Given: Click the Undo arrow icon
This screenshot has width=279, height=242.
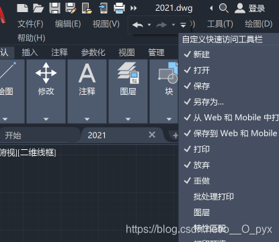Looking at the screenshot, I should click(x=138, y=25).
